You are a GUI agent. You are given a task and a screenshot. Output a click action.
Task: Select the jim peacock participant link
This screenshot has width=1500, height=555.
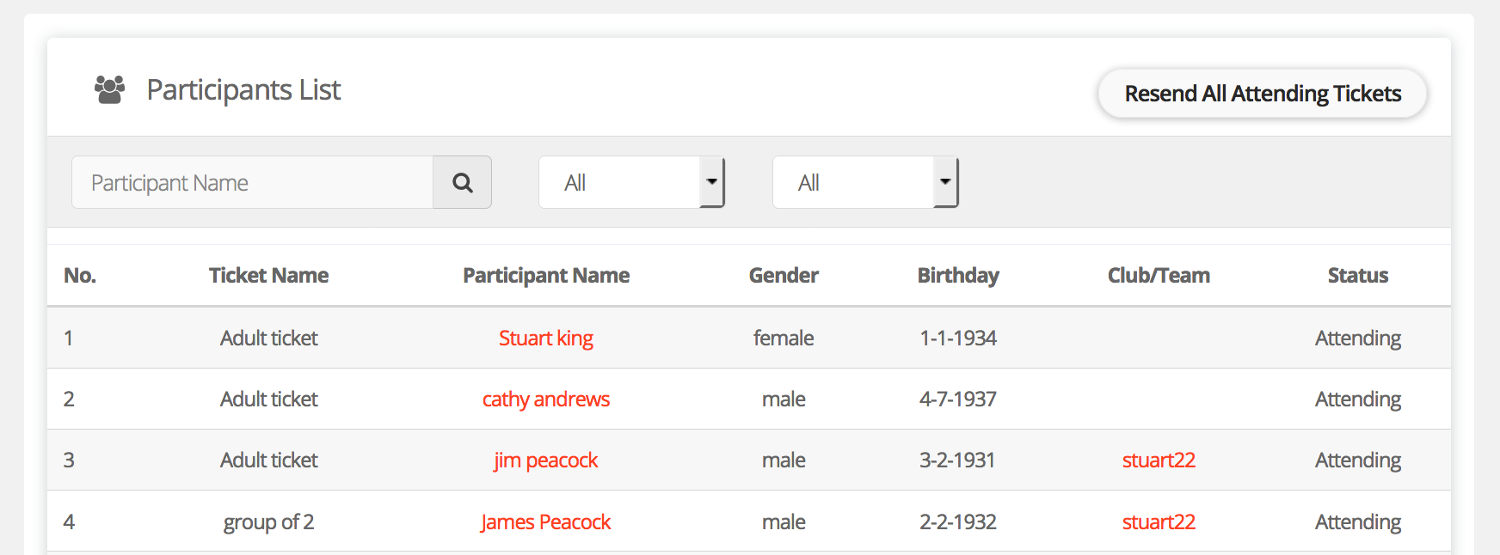click(545, 460)
